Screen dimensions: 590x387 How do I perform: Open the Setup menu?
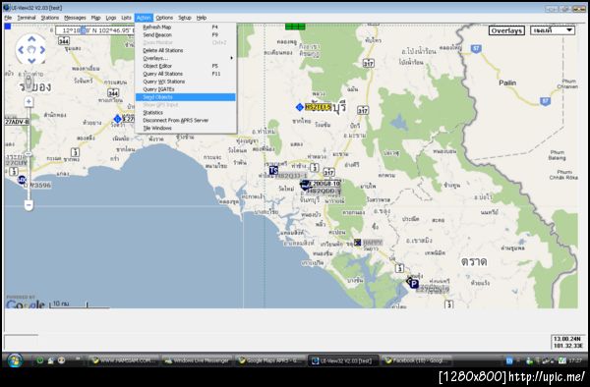point(185,18)
